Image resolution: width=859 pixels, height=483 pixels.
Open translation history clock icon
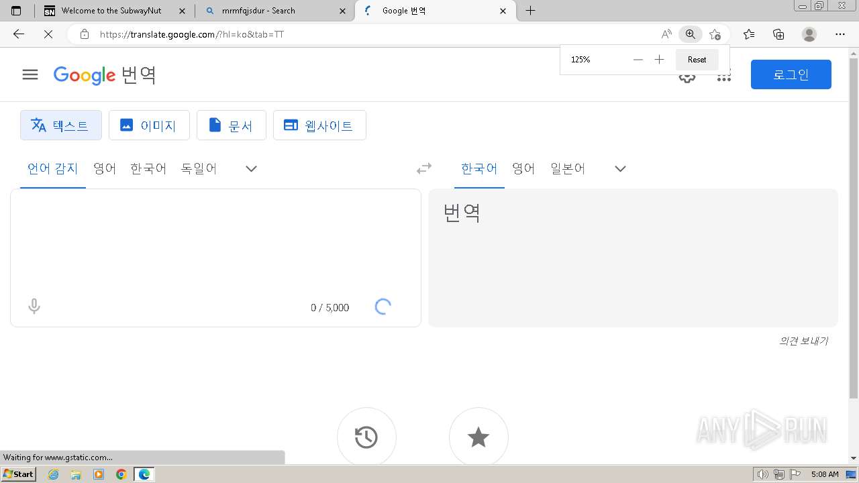point(366,437)
